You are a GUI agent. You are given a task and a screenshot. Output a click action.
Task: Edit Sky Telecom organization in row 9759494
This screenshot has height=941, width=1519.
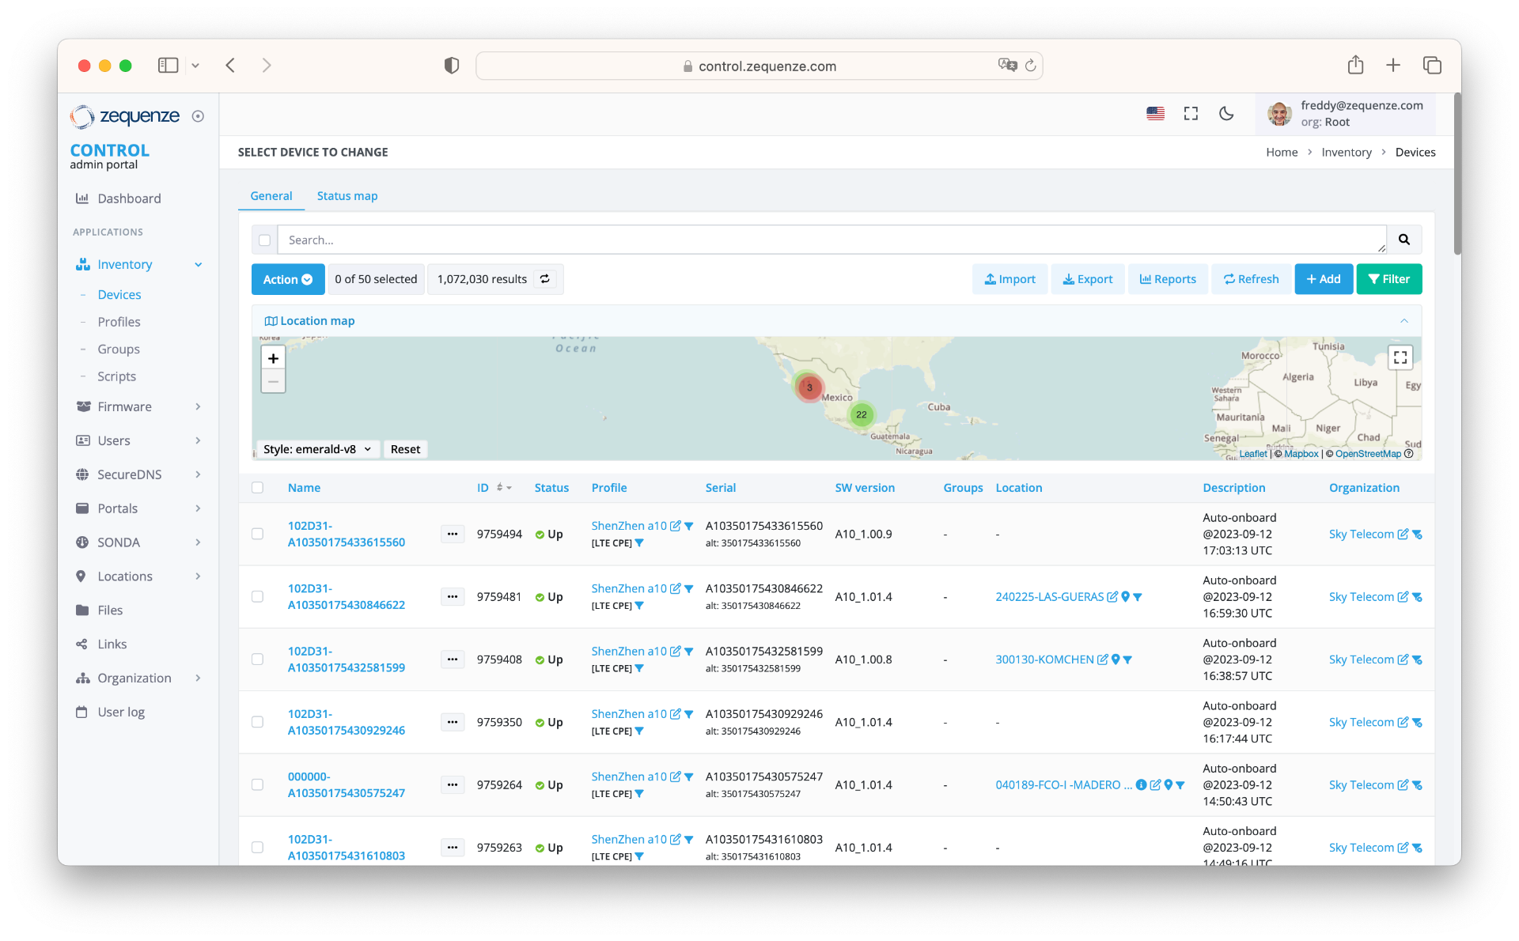coord(1403,535)
